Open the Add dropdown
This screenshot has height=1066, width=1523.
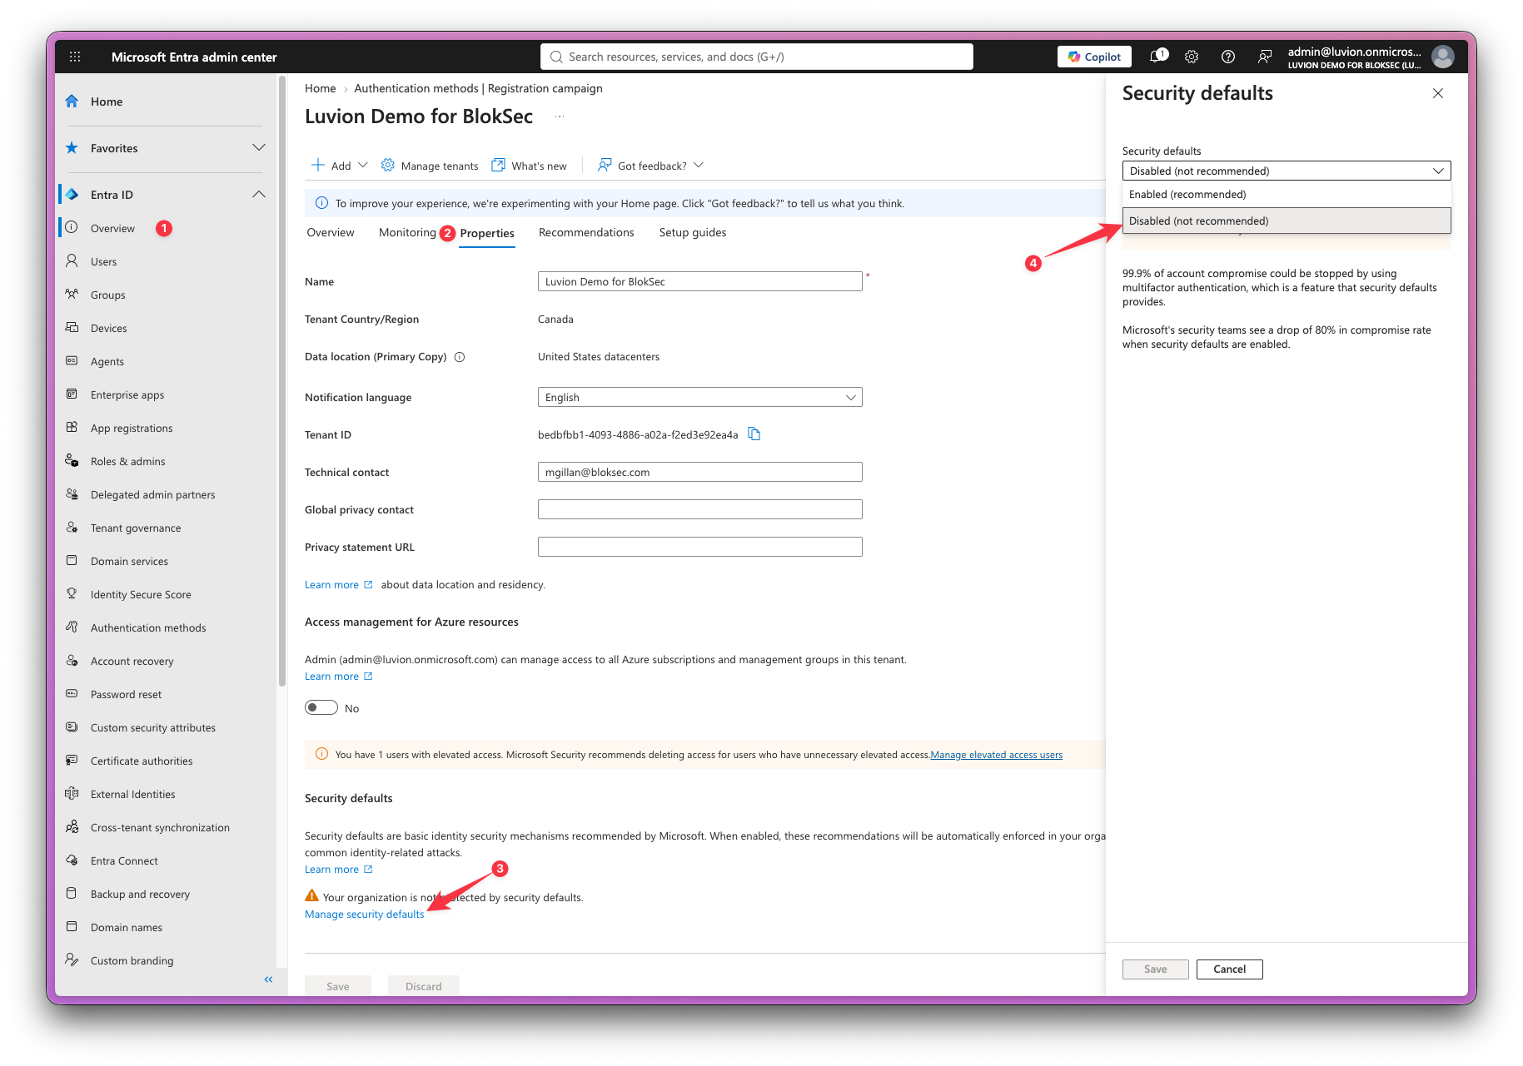pos(340,166)
